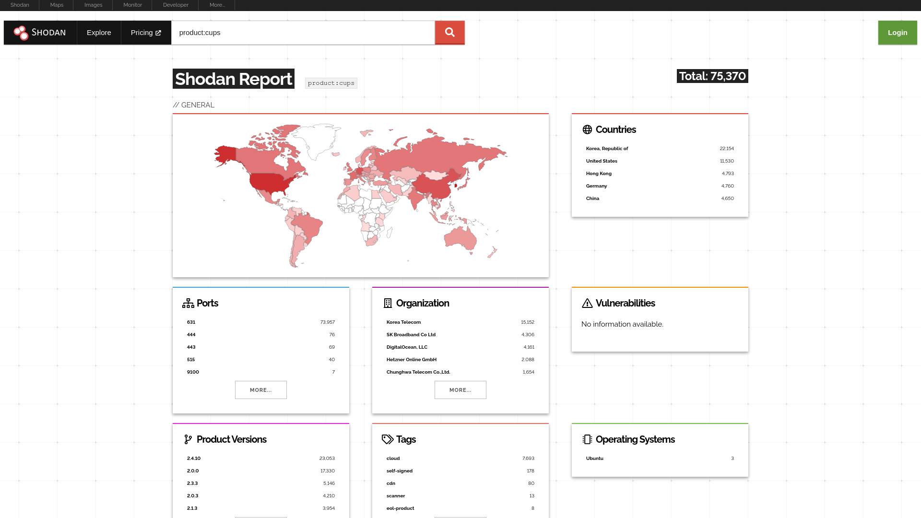Go to the Explore page
Image resolution: width=921 pixels, height=518 pixels.
coord(99,33)
